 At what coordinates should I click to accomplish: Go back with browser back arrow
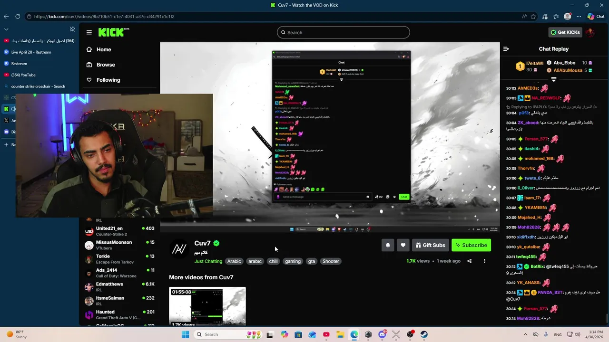pyautogui.click(x=6, y=16)
